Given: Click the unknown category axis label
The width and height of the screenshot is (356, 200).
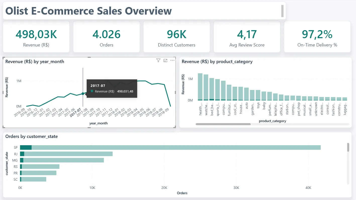Looking at the screenshot, I should coord(316,109).
